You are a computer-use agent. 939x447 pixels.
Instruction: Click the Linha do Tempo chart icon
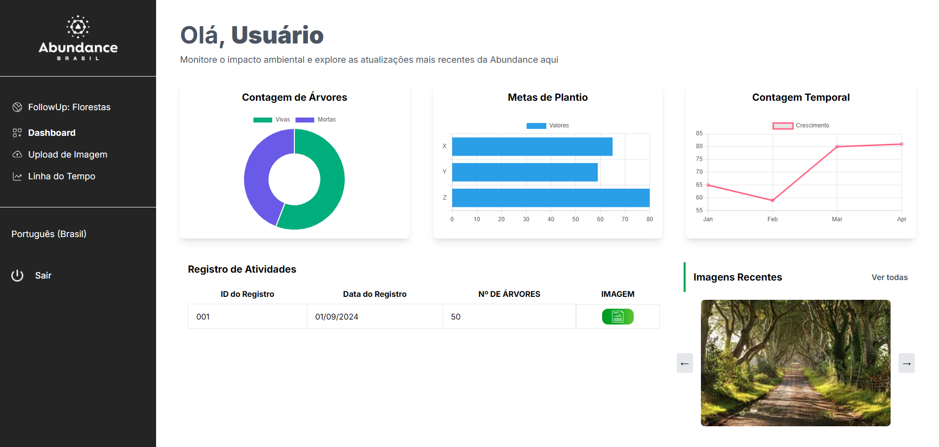pos(17,176)
